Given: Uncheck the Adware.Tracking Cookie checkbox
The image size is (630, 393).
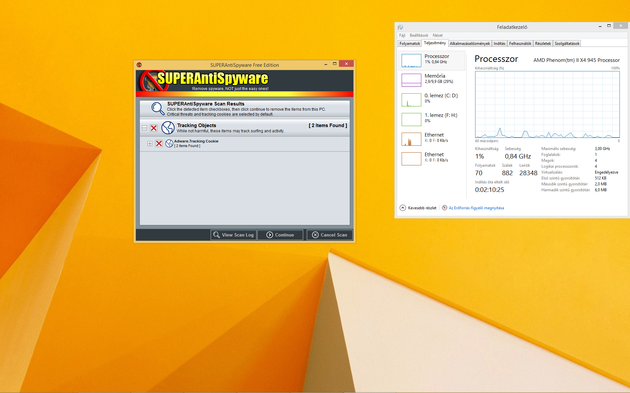Looking at the screenshot, I should click(159, 143).
